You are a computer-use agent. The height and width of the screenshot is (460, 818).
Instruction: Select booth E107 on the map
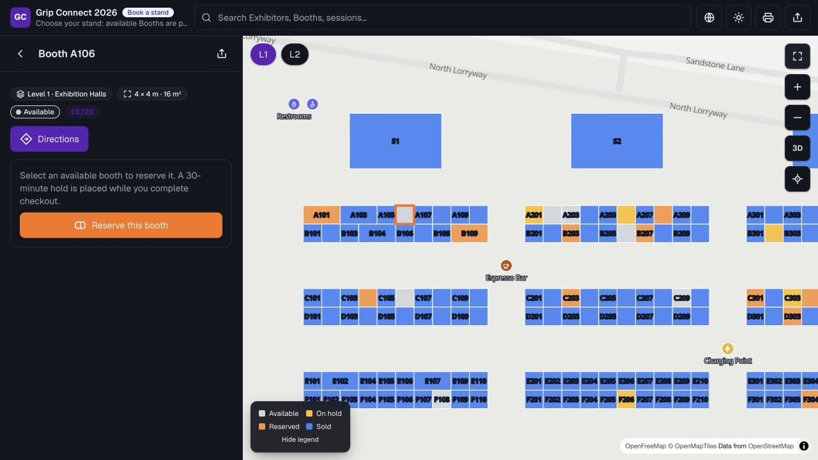(433, 381)
